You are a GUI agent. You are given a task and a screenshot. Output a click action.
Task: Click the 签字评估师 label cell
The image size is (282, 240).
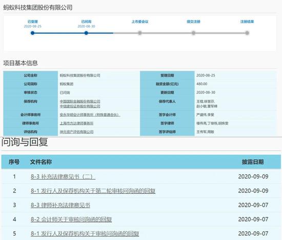point(167,132)
